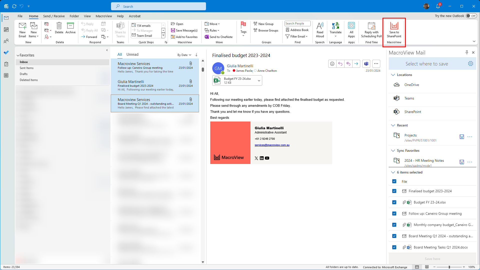Open the By Date sort dropdown
480x270 pixels.
pos(184,55)
